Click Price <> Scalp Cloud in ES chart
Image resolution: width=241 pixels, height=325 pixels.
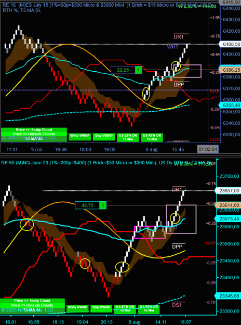[x=34, y=130]
